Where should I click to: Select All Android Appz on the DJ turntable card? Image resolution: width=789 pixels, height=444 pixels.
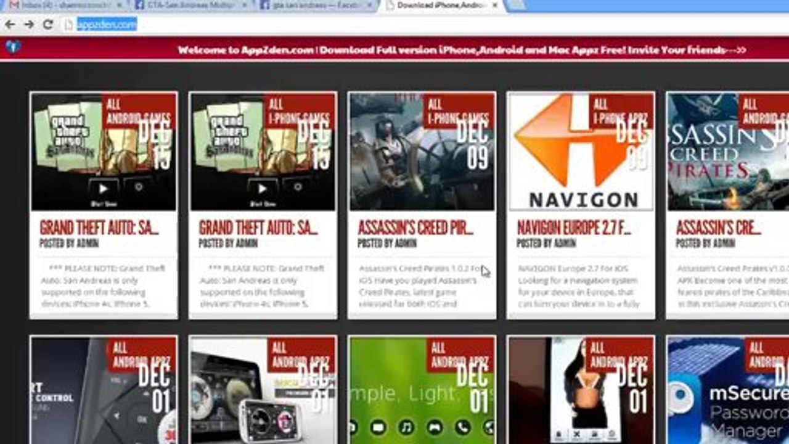[x=300, y=355]
